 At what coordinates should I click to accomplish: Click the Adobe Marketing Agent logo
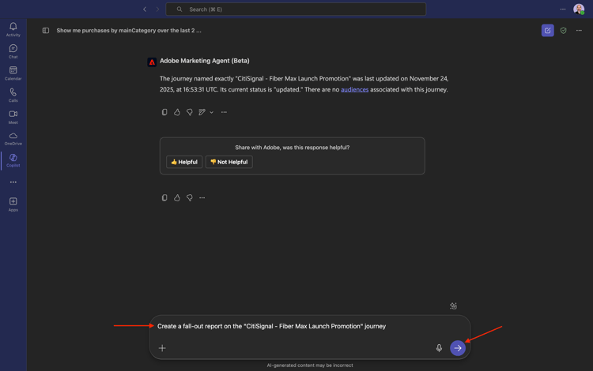152,62
